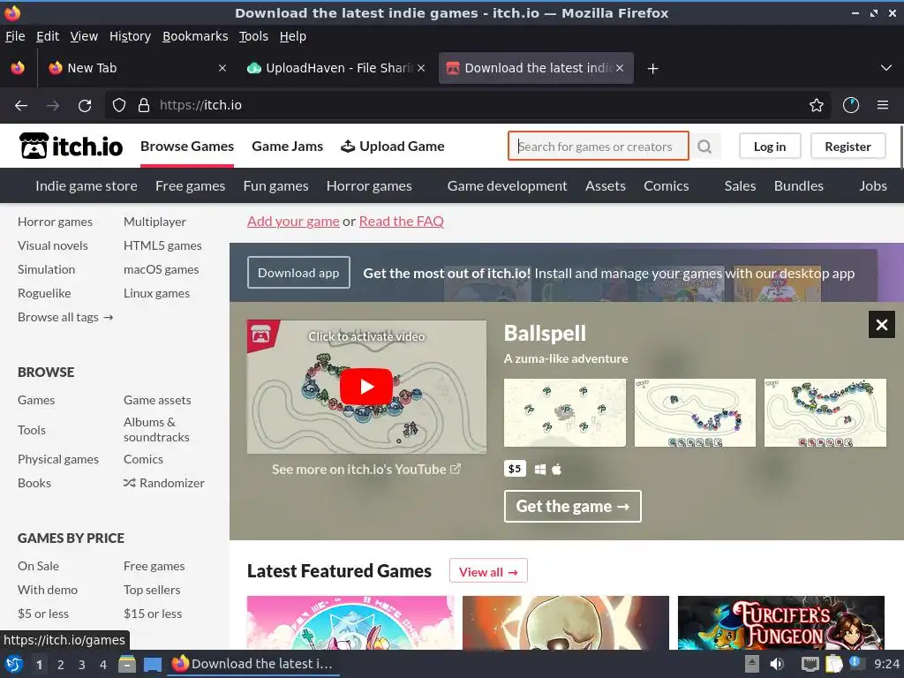This screenshot has width=904, height=678.
Task: Click the itch.io badge on video
Action: tap(261, 335)
